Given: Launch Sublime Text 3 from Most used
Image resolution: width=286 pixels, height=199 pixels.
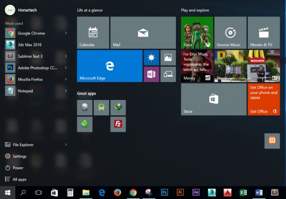Looking at the screenshot, I should click(36, 56).
